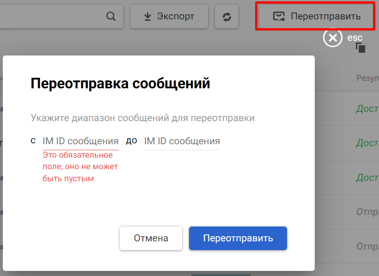The image size is (379, 276).
Task: Close the dialog with the X circle icon
Action: click(333, 38)
